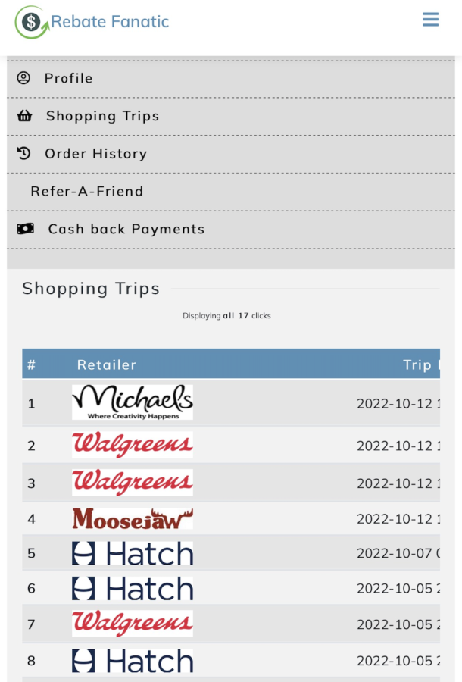Go to Shopping Trips menu item
This screenshot has height=682, width=462.
point(231,116)
